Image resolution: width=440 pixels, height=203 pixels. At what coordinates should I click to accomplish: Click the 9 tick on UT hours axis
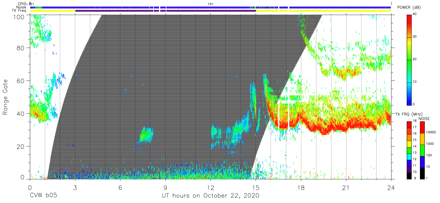click(x=165, y=187)
